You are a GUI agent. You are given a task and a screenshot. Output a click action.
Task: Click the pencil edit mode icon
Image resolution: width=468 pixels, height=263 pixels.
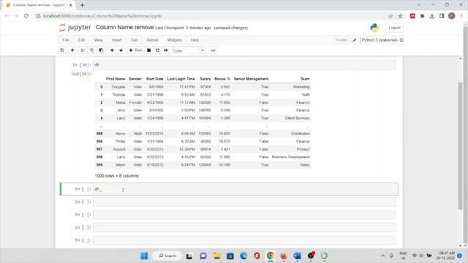354,40
